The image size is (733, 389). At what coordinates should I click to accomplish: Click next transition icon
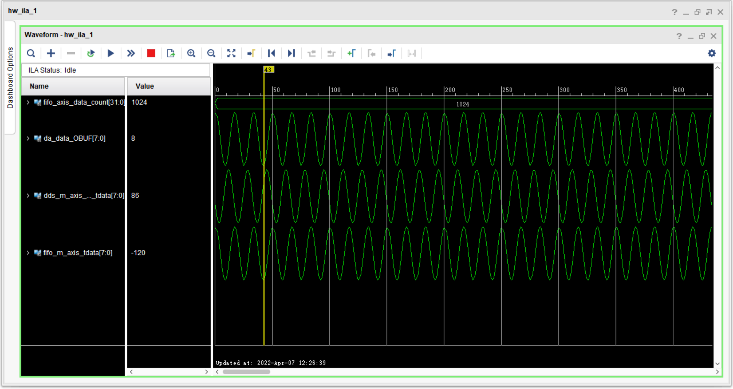331,53
